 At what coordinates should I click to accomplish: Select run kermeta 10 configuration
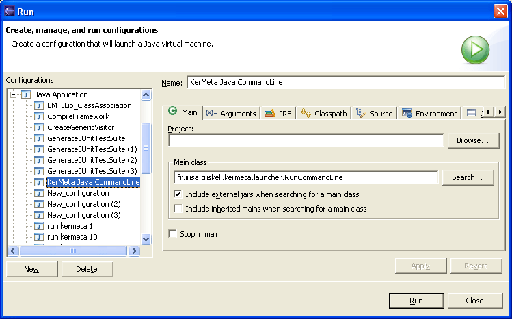click(x=72, y=237)
